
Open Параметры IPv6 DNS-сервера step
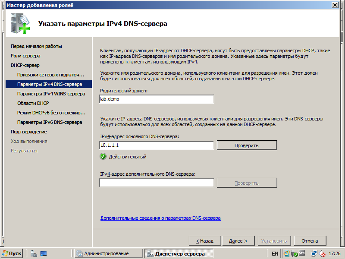50,122
